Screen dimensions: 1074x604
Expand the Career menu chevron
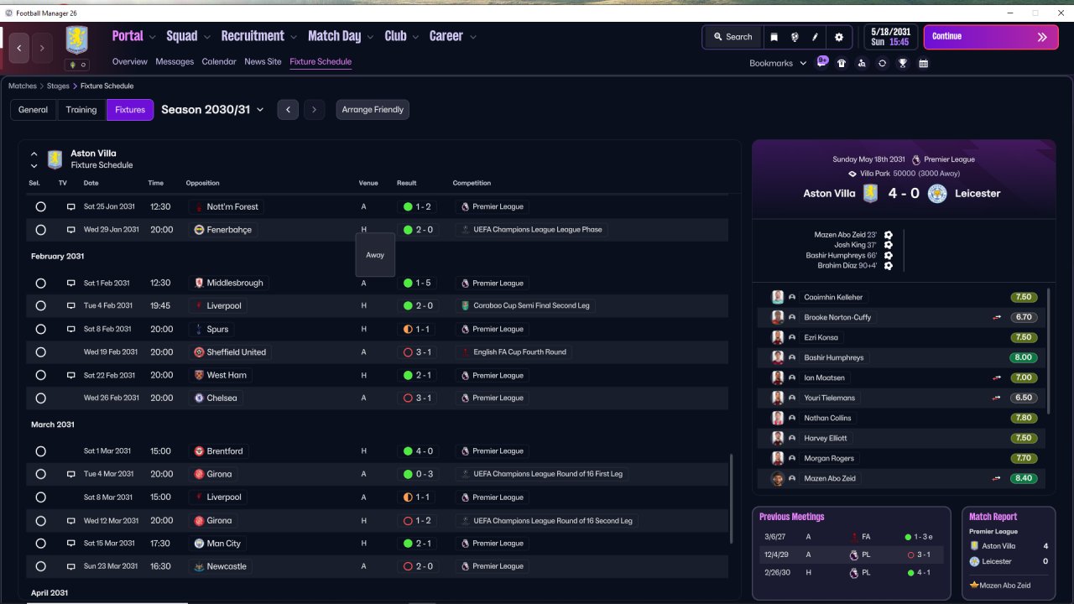tap(473, 37)
